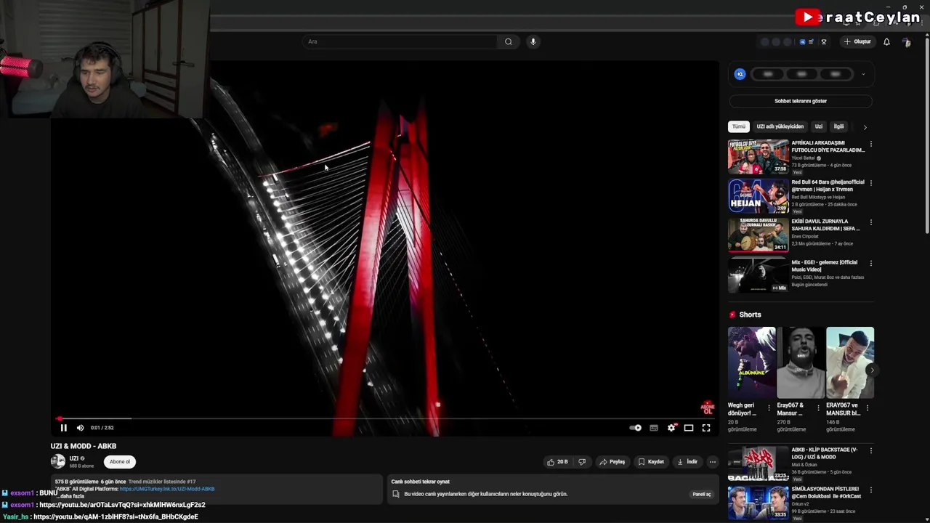Click the list icon next to header IQ
This screenshot has width=930, height=523.
click(811, 41)
